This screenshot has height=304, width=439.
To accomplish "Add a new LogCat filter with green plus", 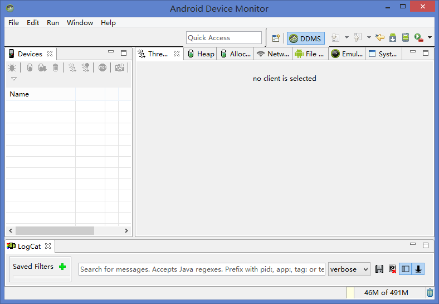I will [62, 267].
